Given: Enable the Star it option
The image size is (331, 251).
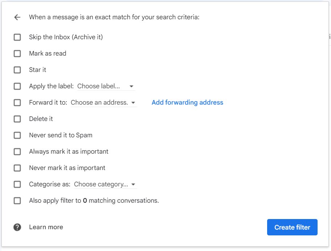Looking at the screenshot, I should tap(17, 70).
